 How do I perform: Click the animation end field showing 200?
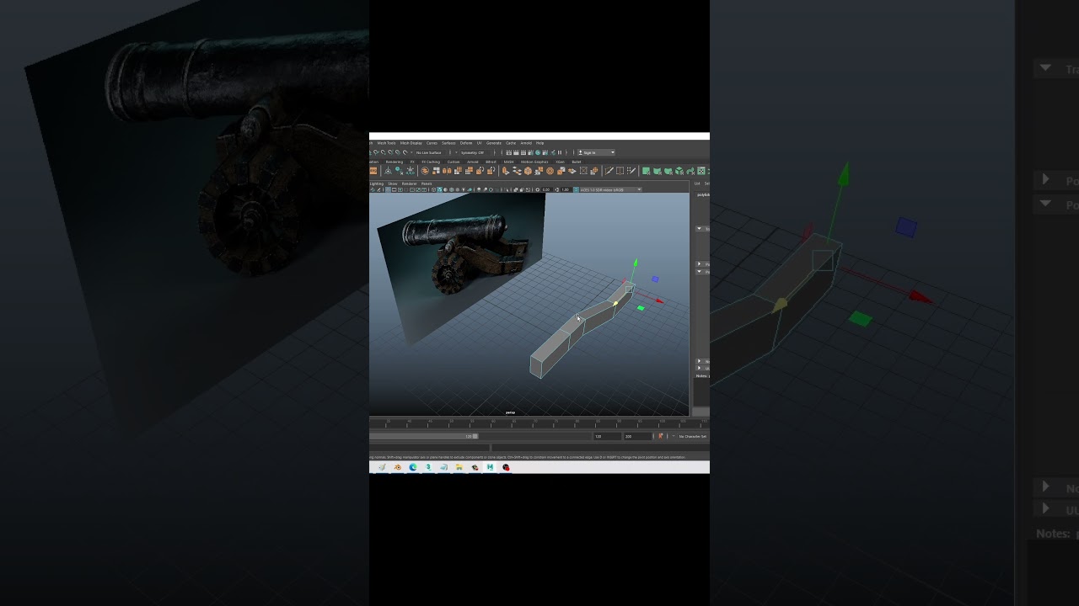tap(637, 436)
